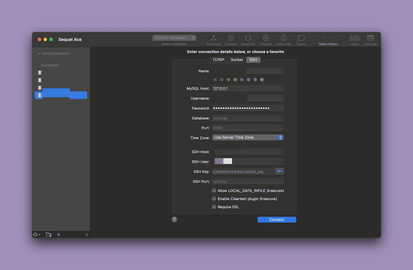Go forward in Table History

click(333, 38)
